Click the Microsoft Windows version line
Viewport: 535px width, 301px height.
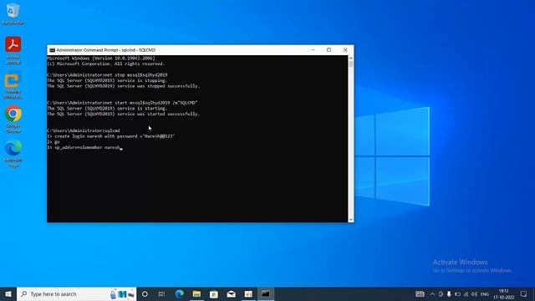[101, 59]
